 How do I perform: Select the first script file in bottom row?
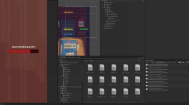tap(90, 93)
